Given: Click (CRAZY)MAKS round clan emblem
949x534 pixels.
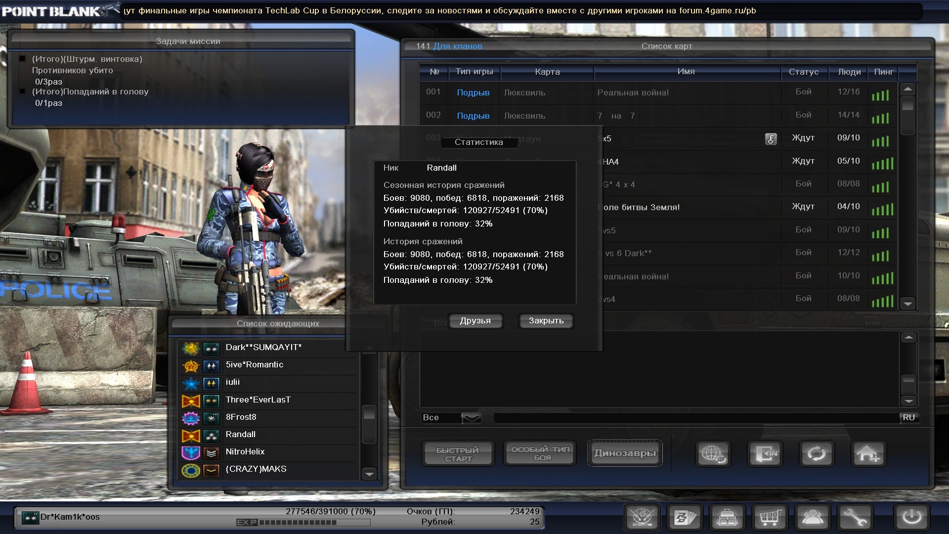Looking at the screenshot, I should (x=191, y=470).
